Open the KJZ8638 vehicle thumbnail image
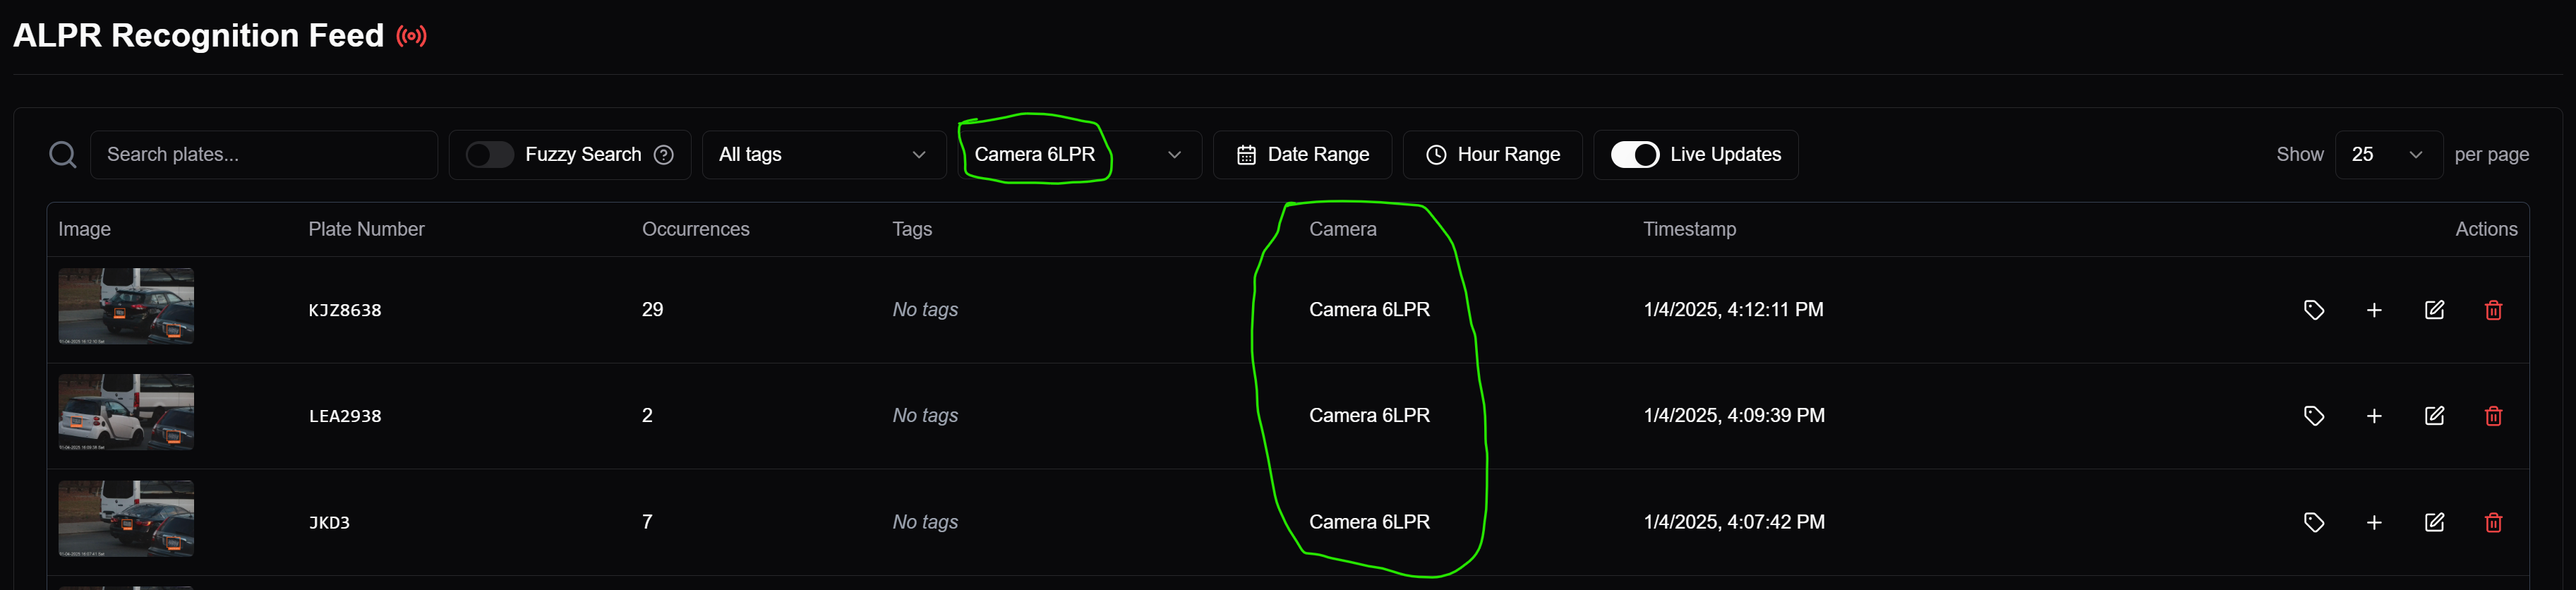The height and width of the screenshot is (590, 2576). coord(126,306)
